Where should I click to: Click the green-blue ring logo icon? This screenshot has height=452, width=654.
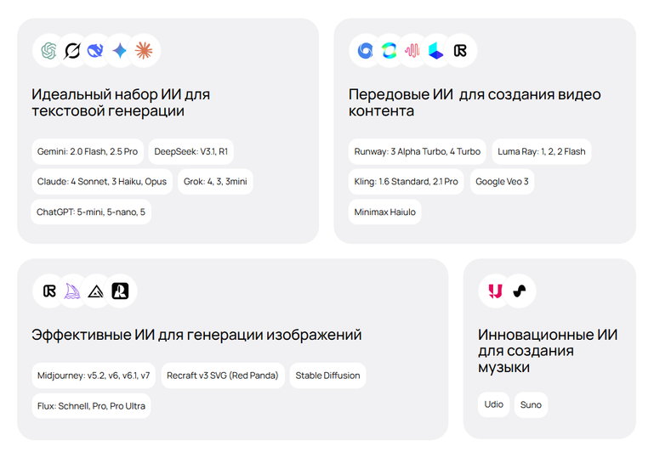click(x=389, y=51)
